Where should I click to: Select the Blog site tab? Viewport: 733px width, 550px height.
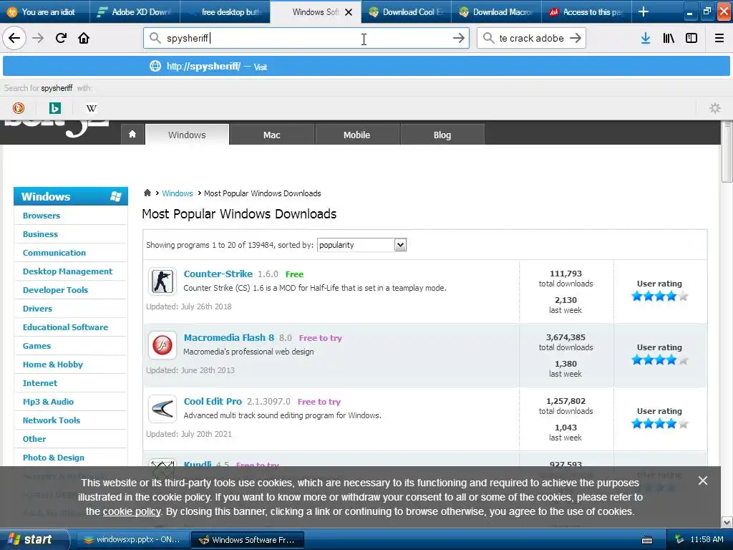click(x=442, y=135)
